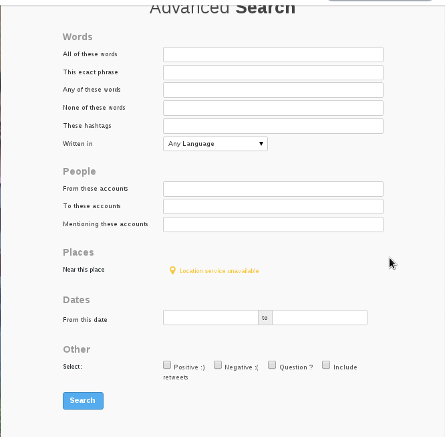Toggle the Include retweets checkbox

pyautogui.click(x=326, y=365)
